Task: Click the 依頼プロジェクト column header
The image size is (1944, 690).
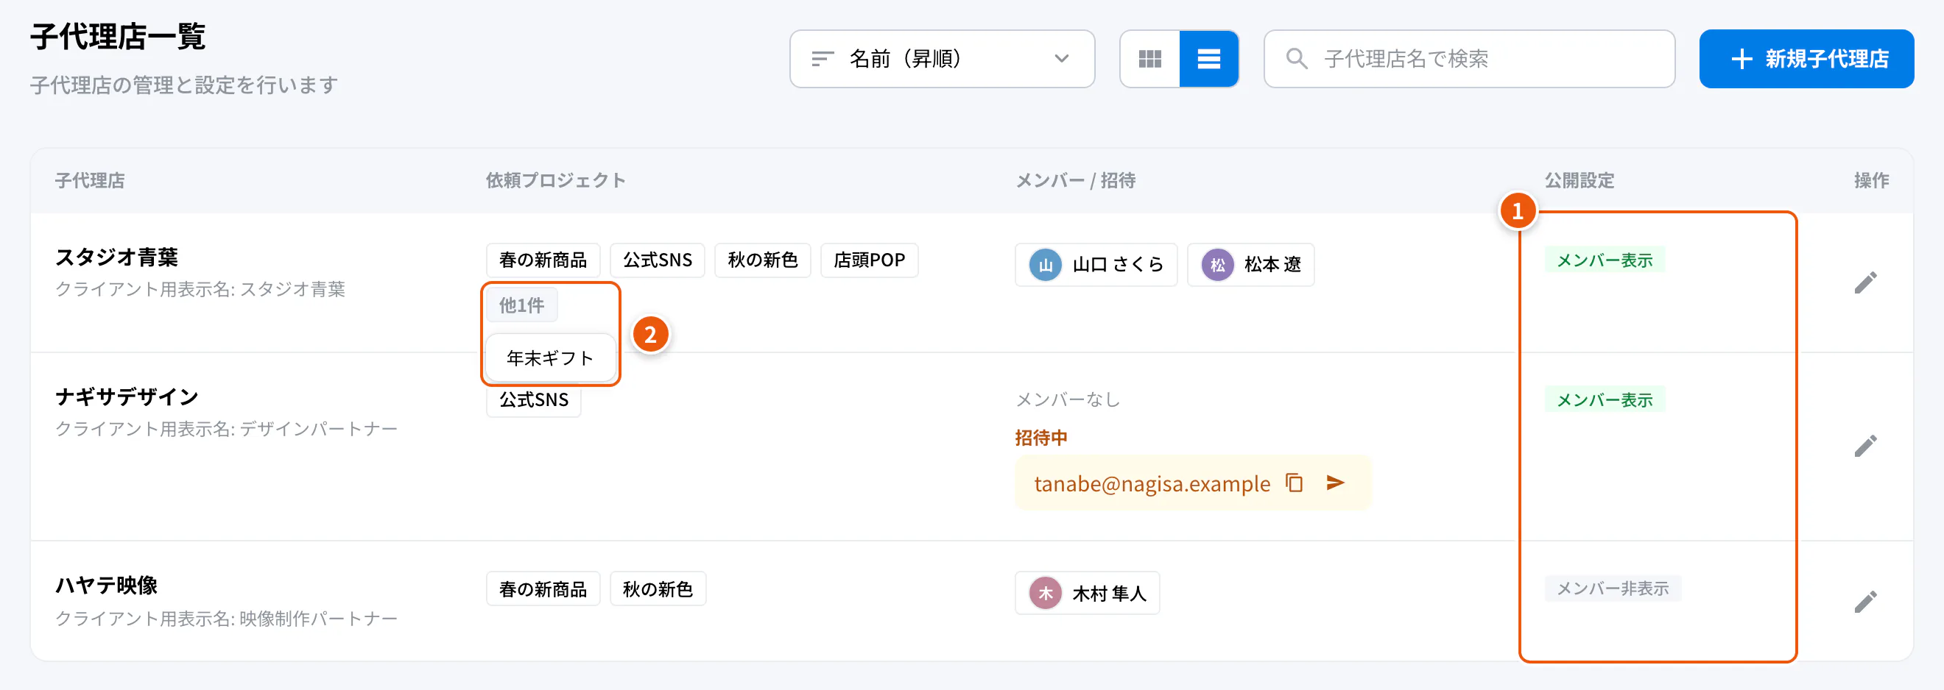Action: point(555,180)
